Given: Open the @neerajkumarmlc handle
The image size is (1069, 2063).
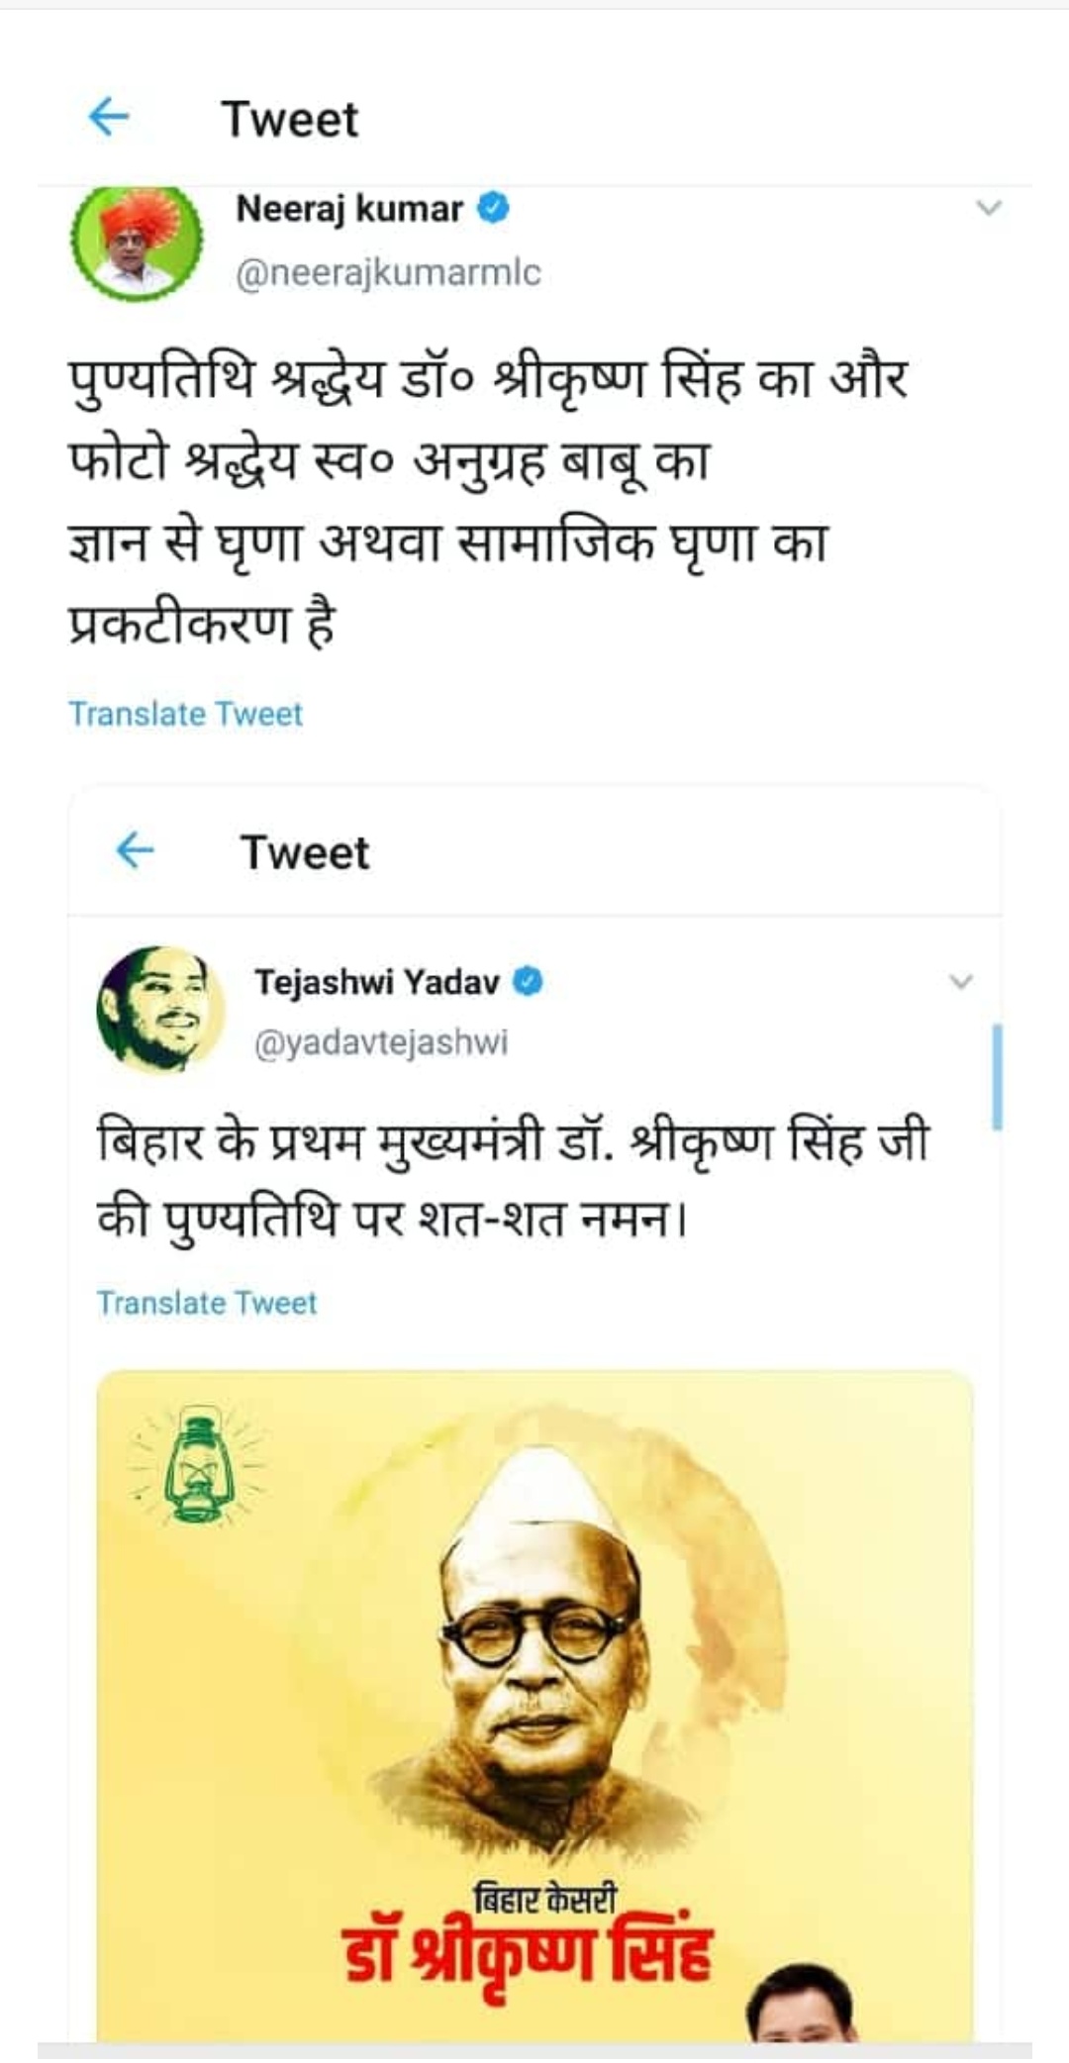Looking at the screenshot, I should pos(388,272).
